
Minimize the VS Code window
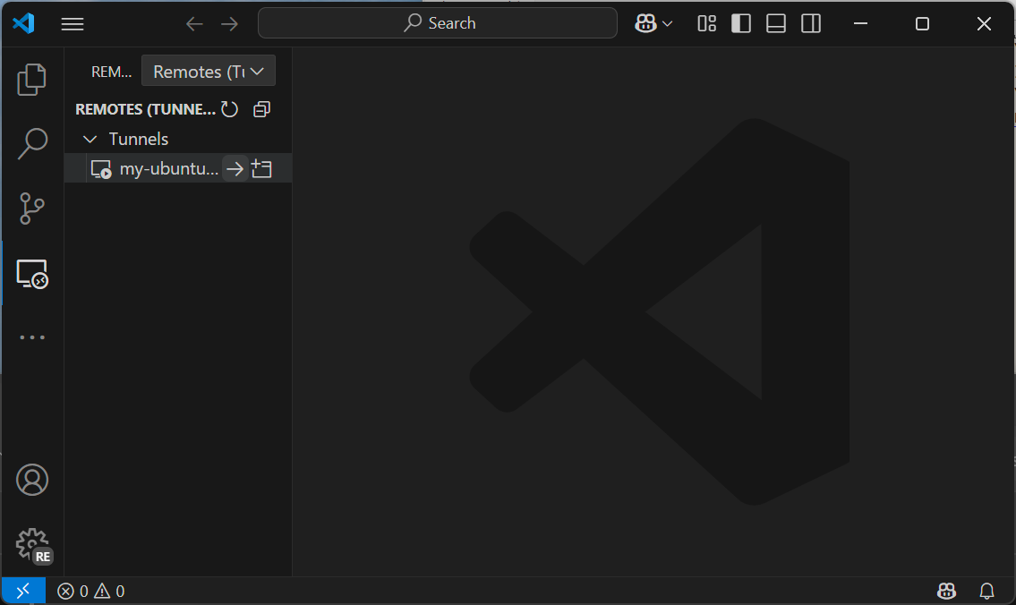[x=860, y=24]
